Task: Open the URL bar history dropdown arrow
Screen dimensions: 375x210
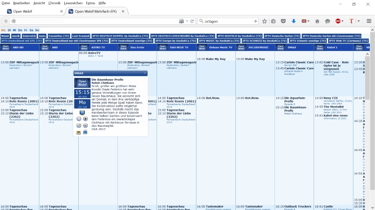Action: (187, 21)
